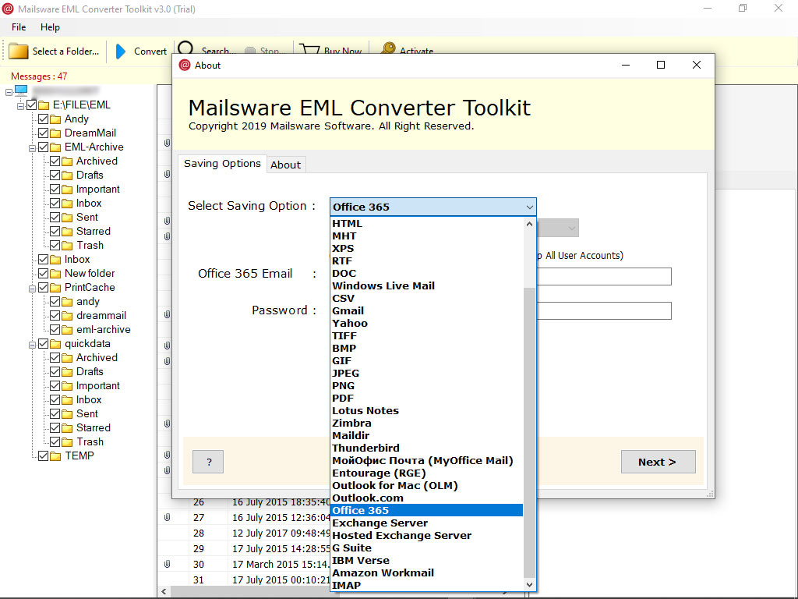The image size is (798, 599).
Task: Click the computer icon at tree root
Action: coord(21,90)
